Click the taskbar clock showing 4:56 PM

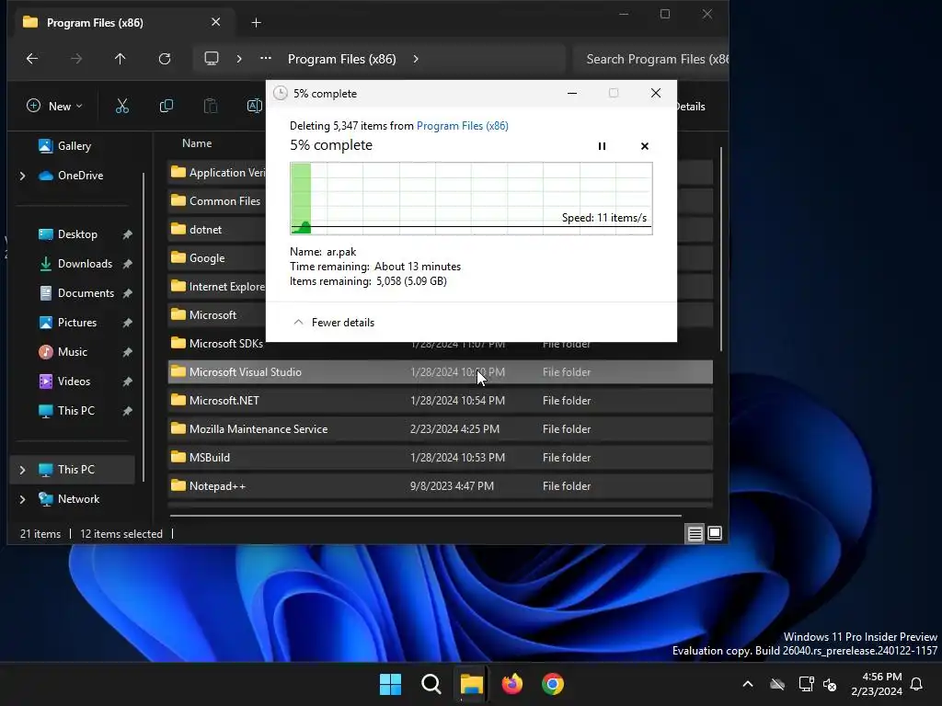(877, 684)
